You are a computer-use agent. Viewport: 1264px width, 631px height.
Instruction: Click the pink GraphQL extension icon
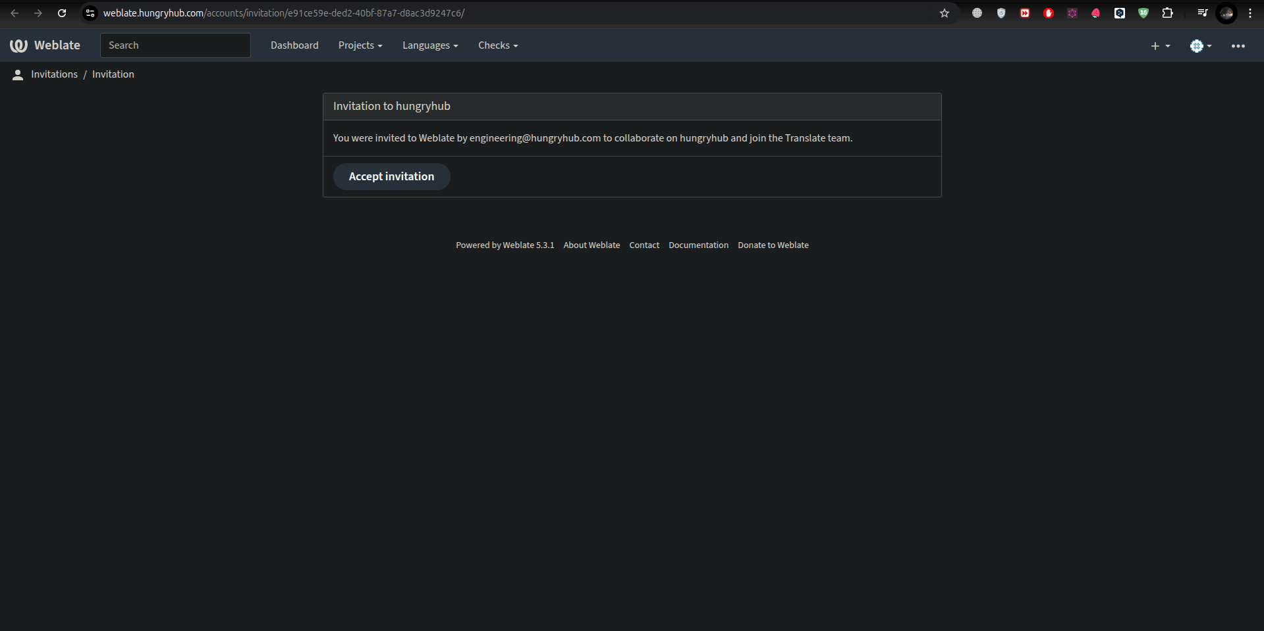(1072, 13)
